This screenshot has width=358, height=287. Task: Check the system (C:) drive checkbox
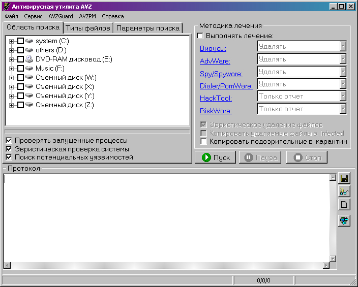click(20, 41)
